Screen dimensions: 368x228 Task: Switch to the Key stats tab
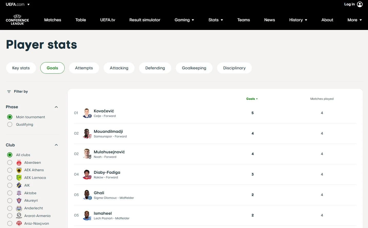click(21, 68)
